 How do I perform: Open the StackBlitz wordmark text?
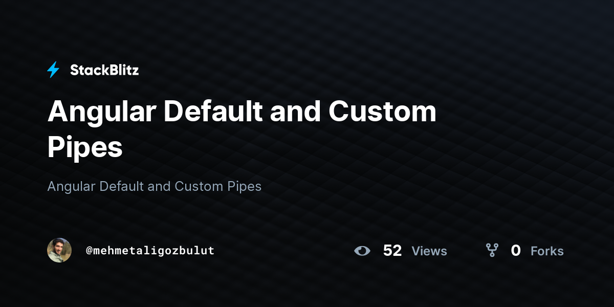coord(104,70)
